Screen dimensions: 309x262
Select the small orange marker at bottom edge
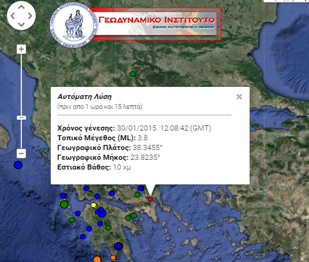(113, 257)
